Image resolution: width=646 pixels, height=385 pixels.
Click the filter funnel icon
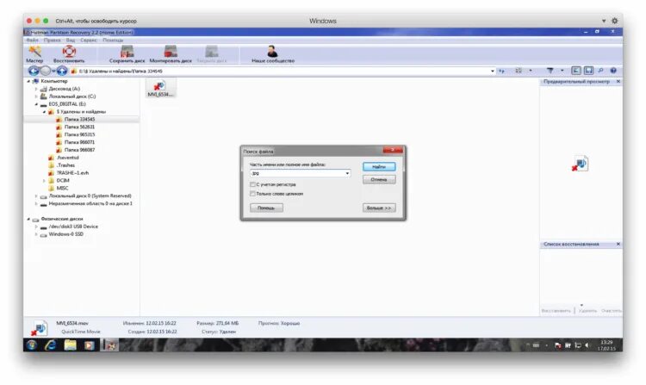tap(550, 71)
